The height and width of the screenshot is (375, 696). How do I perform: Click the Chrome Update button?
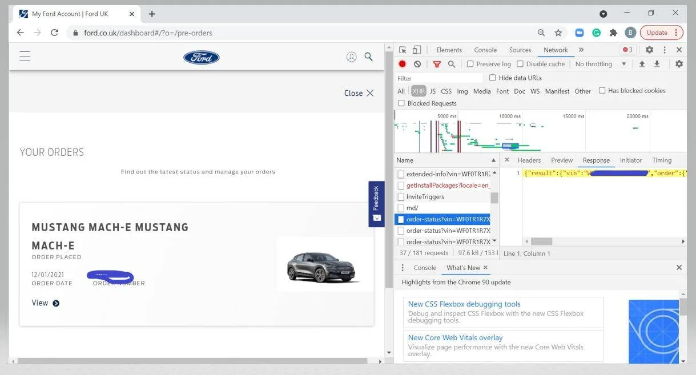661,33
